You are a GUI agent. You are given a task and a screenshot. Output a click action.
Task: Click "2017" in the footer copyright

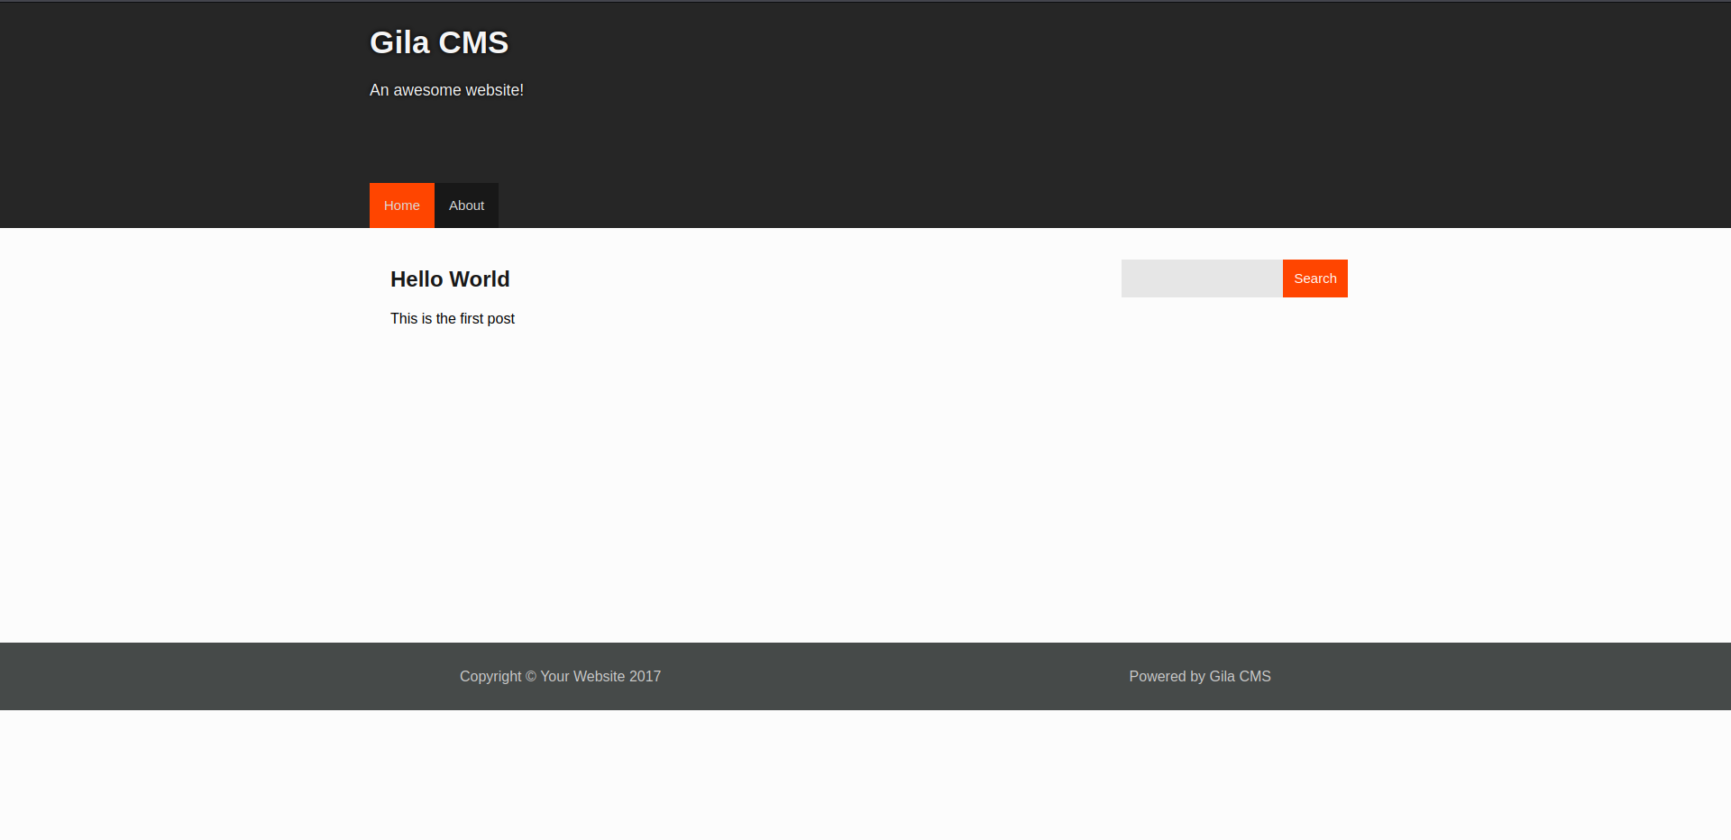[645, 677]
